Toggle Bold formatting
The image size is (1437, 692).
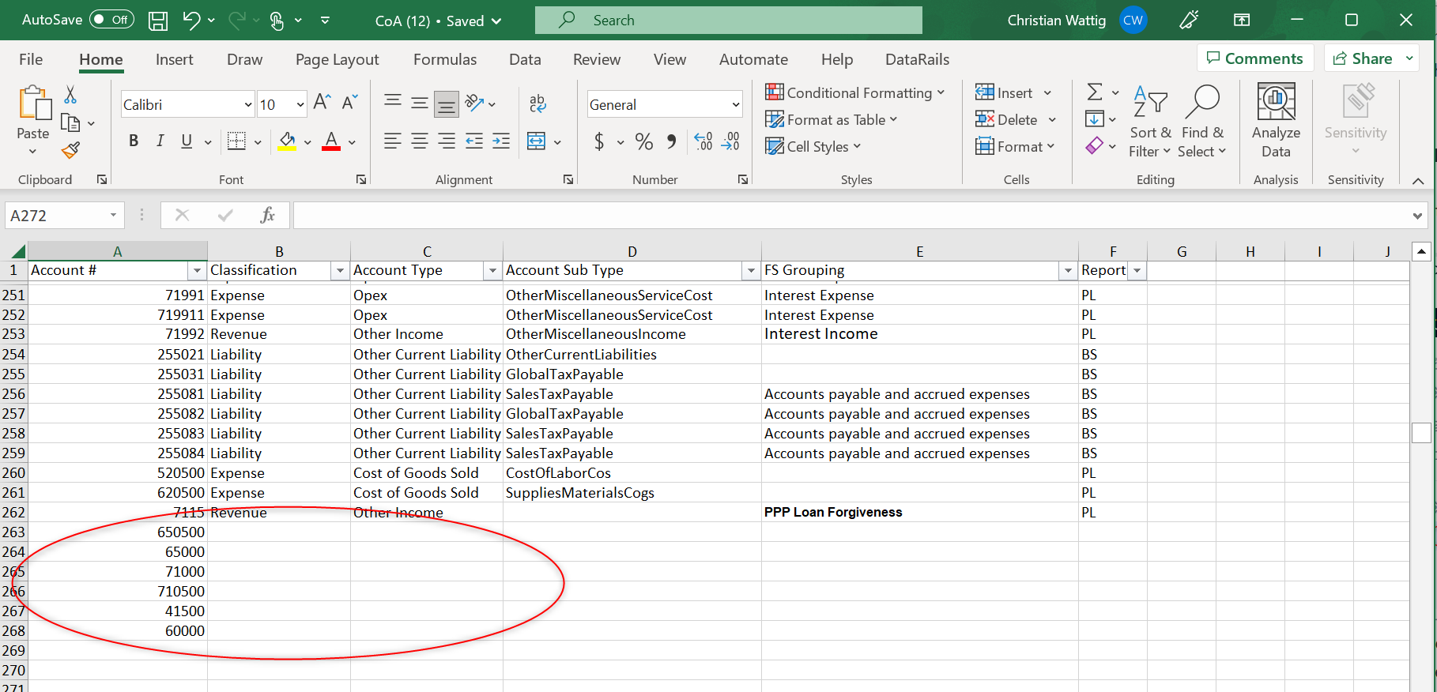[134, 141]
